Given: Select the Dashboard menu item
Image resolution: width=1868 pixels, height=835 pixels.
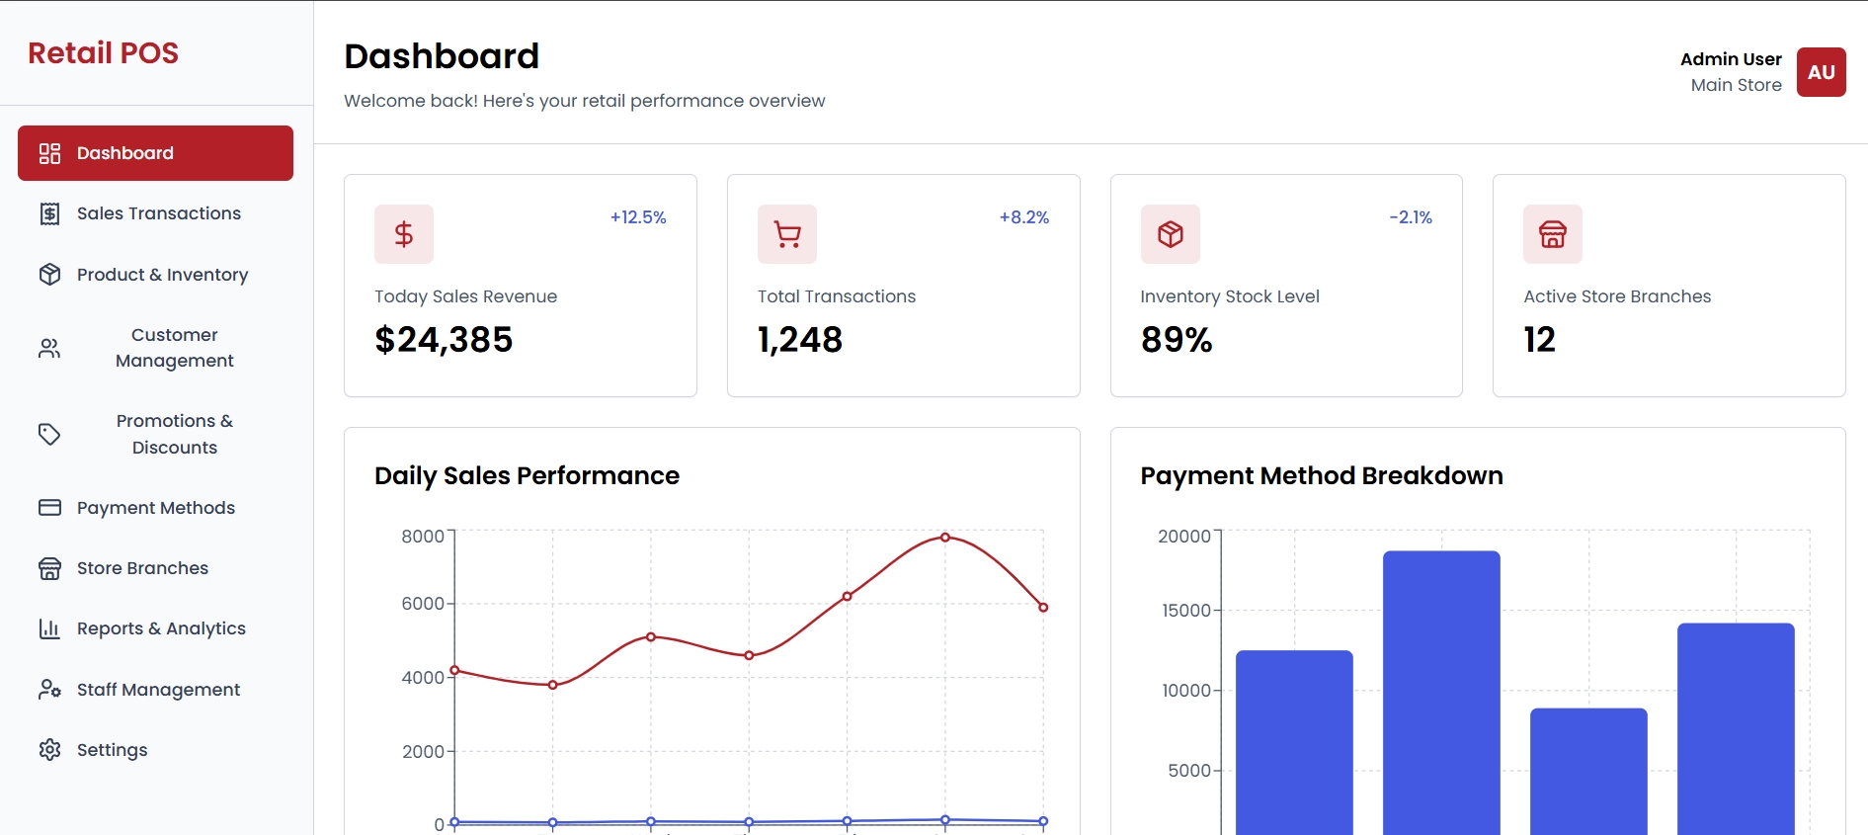Looking at the screenshot, I should click(155, 153).
